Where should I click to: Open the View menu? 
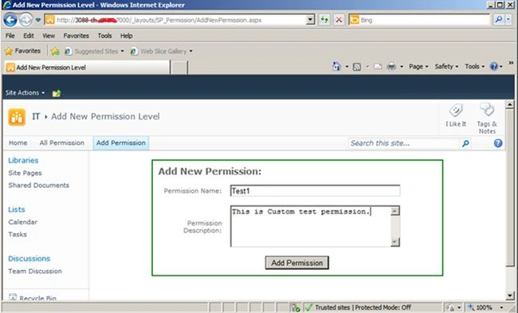point(49,36)
